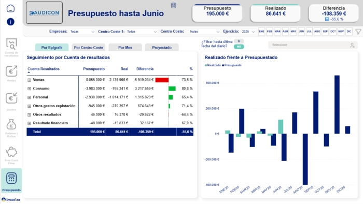Open the Centro Coste 1 dropdown
Screen dimensions: 363x204
click(x=142, y=32)
